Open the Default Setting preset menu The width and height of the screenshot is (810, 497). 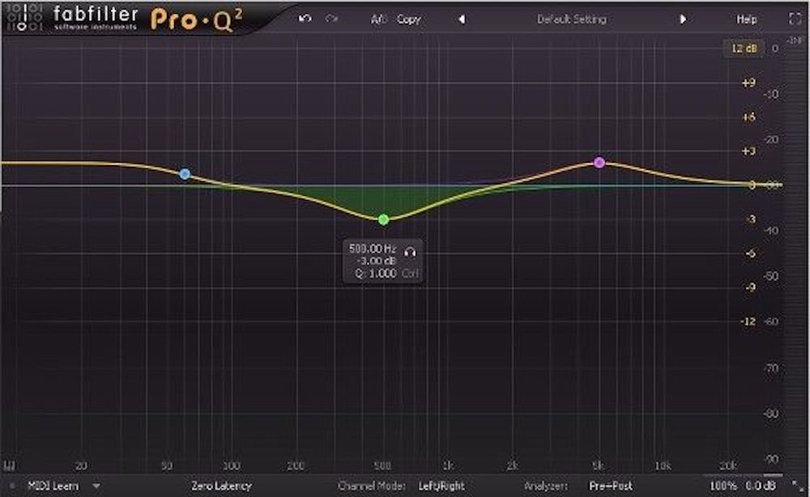[571, 19]
